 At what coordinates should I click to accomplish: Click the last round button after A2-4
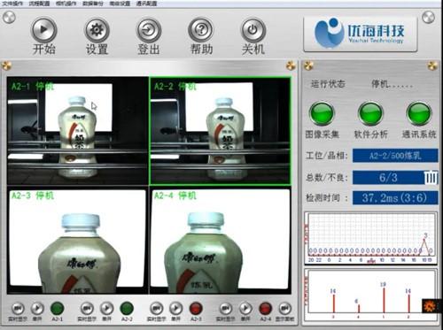(x=284, y=308)
